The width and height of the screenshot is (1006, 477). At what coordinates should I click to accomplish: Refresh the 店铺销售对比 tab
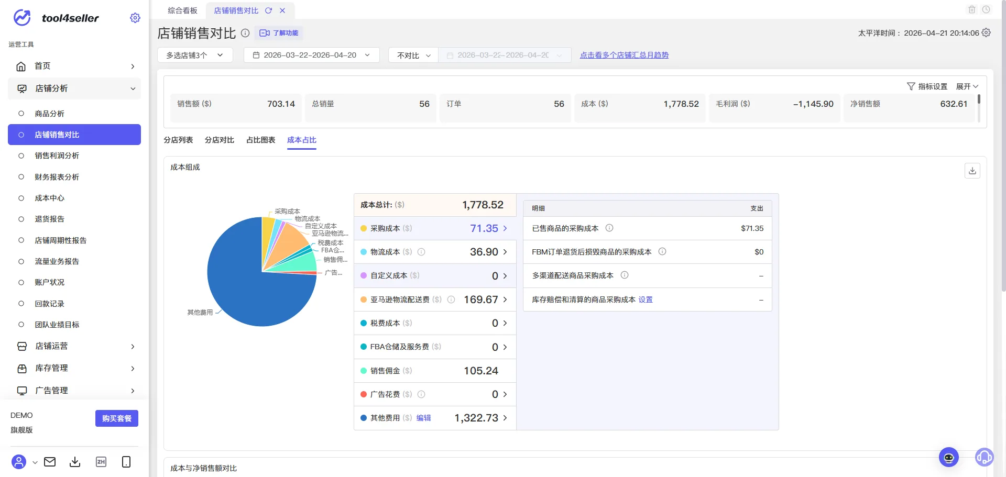(269, 10)
